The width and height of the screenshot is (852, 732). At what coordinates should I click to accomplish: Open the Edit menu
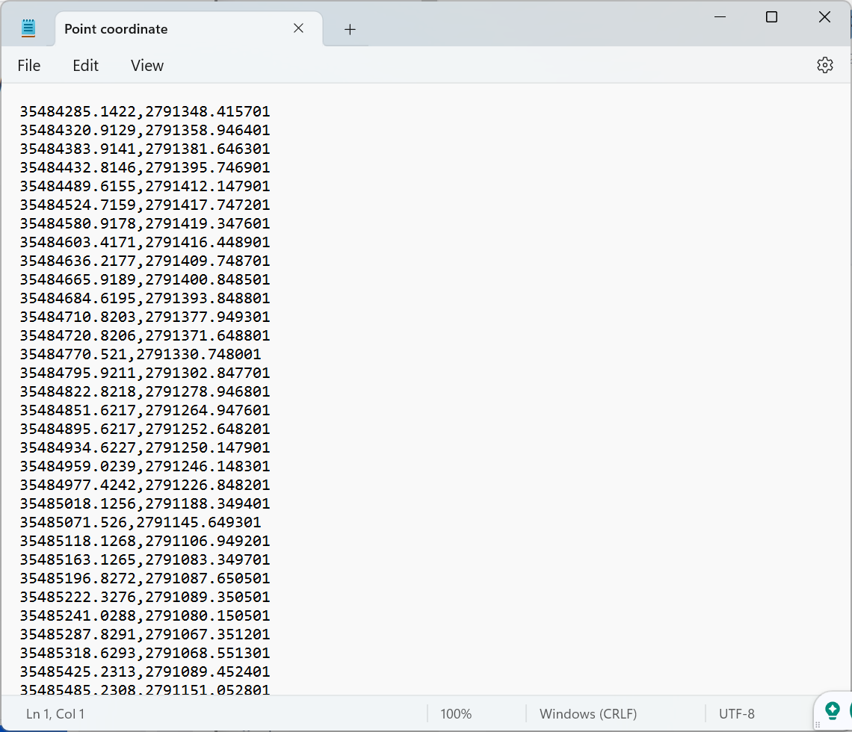click(x=85, y=66)
